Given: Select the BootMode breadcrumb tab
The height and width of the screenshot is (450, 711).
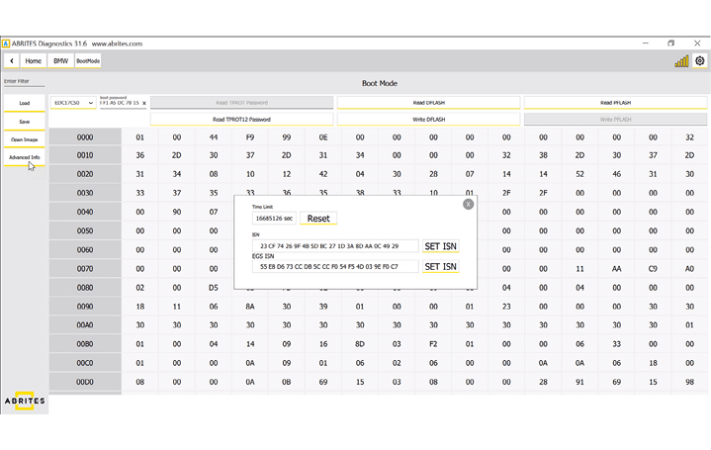Looking at the screenshot, I should (x=88, y=60).
